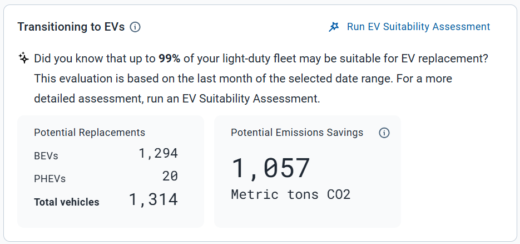Click the PHEVs value 20
Screen dimensions: 520x244
click(170, 176)
